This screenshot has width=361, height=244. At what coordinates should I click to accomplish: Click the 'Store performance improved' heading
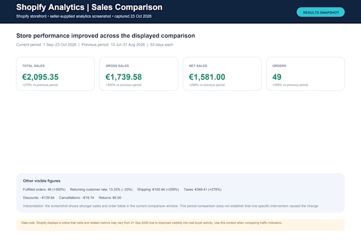pos(106,36)
